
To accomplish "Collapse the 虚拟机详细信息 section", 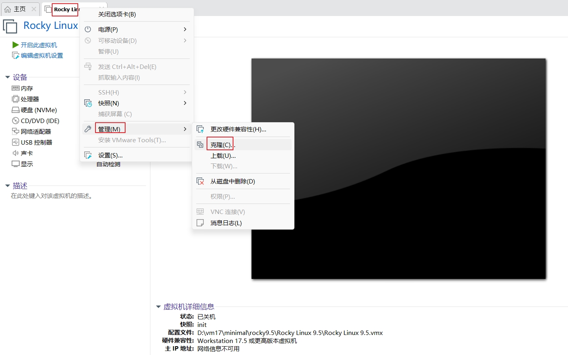I will [158, 307].
